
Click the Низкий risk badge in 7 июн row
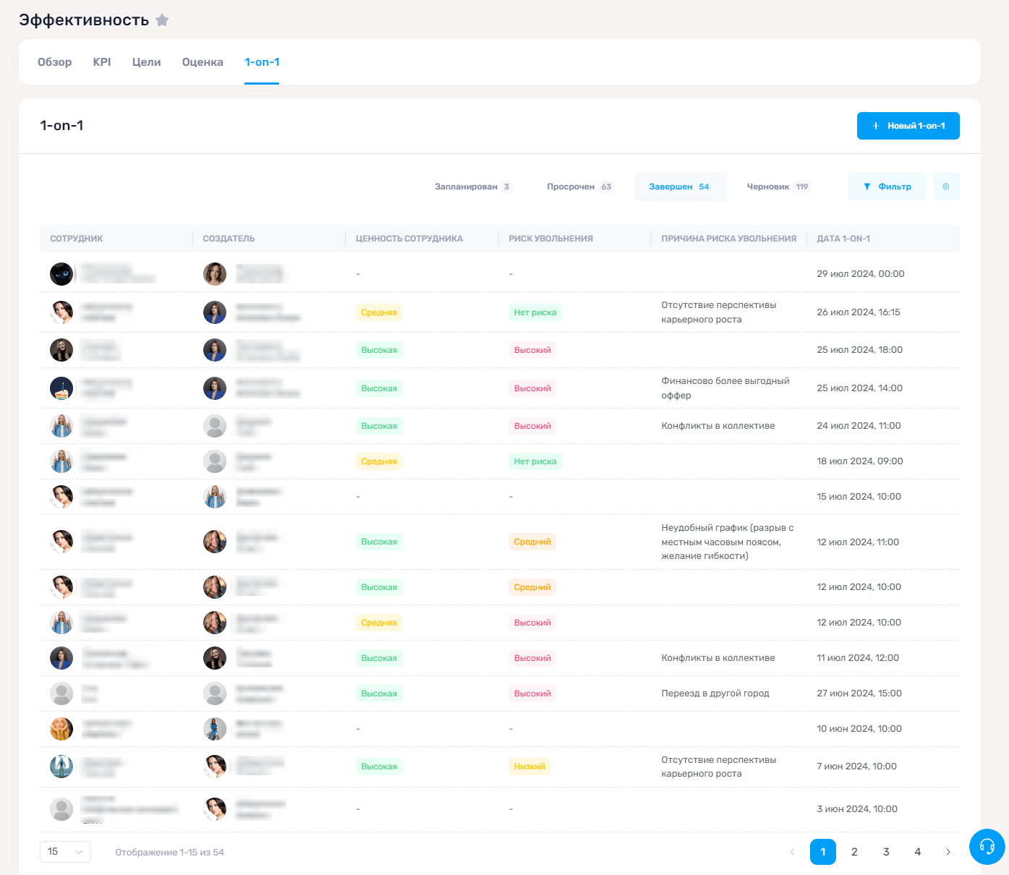point(529,767)
